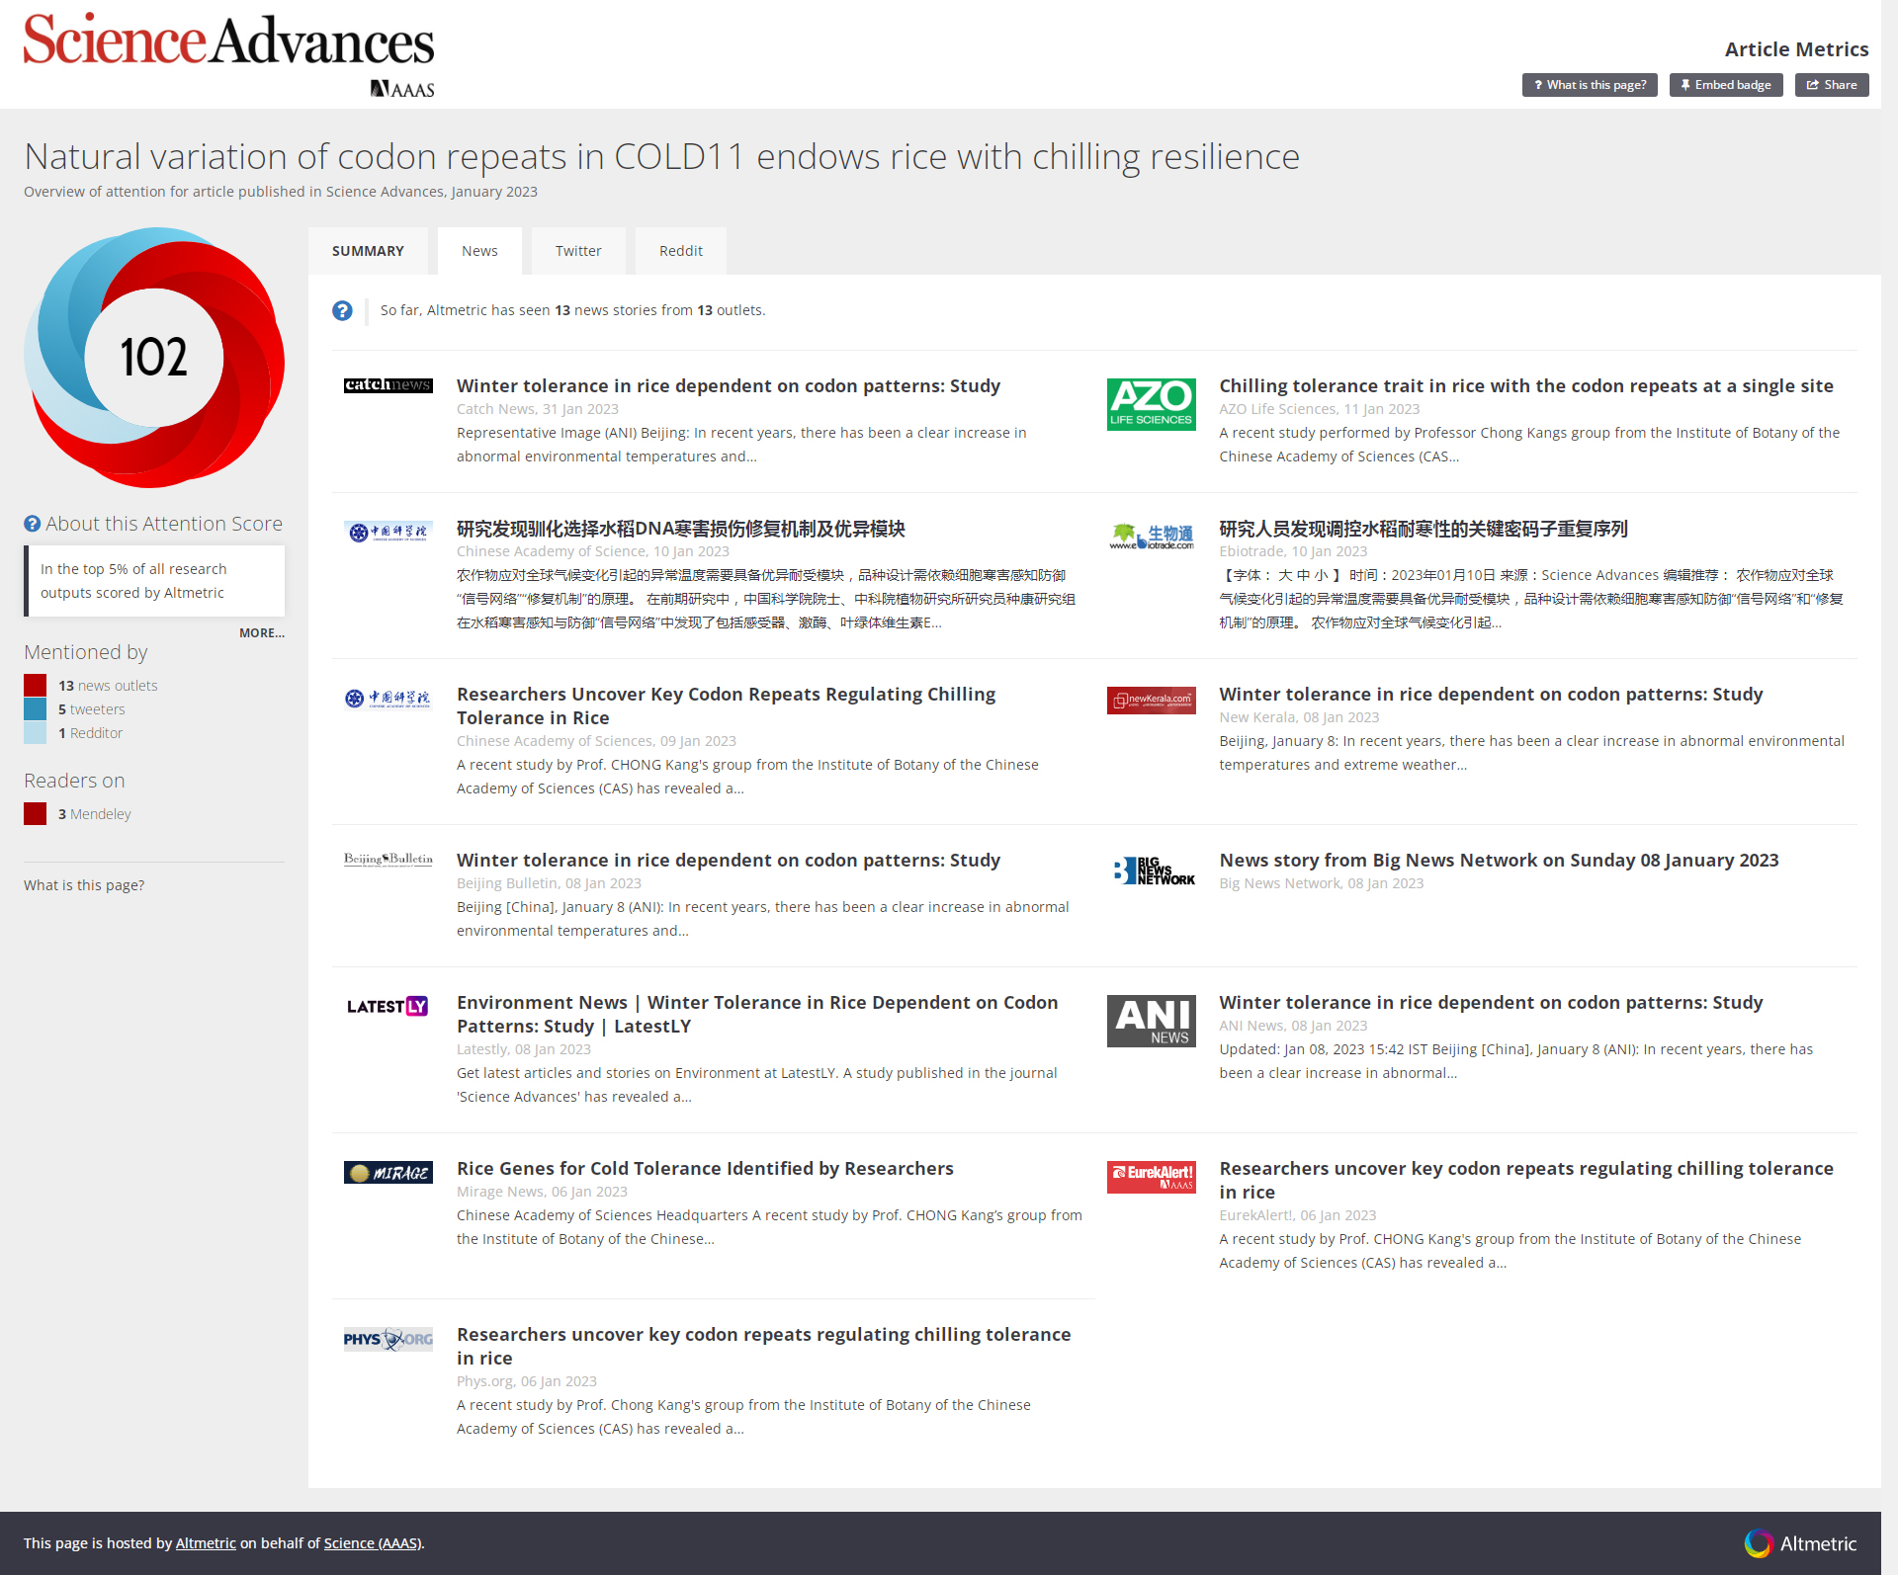Click the New Kerala outlet logo

1151,701
